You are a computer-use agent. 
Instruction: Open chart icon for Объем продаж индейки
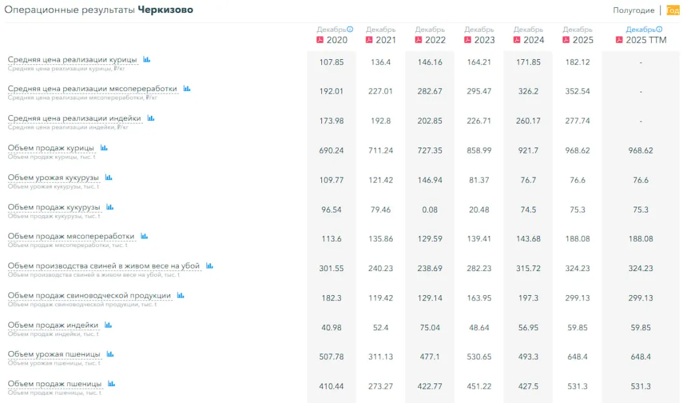108,324
